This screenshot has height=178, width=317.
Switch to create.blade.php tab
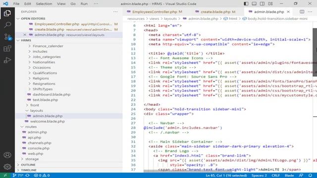(215, 12)
